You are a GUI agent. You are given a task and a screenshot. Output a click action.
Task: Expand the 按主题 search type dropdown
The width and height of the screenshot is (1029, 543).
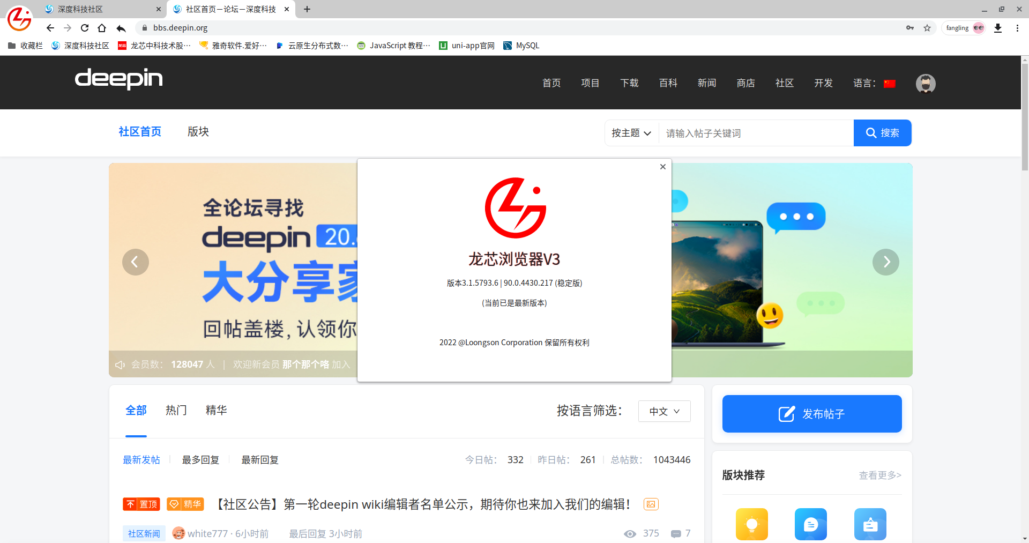click(631, 133)
